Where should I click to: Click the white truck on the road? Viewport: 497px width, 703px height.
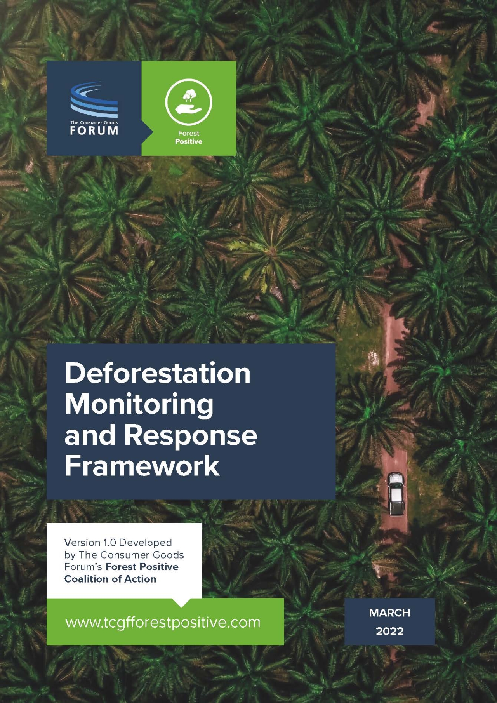396,494
